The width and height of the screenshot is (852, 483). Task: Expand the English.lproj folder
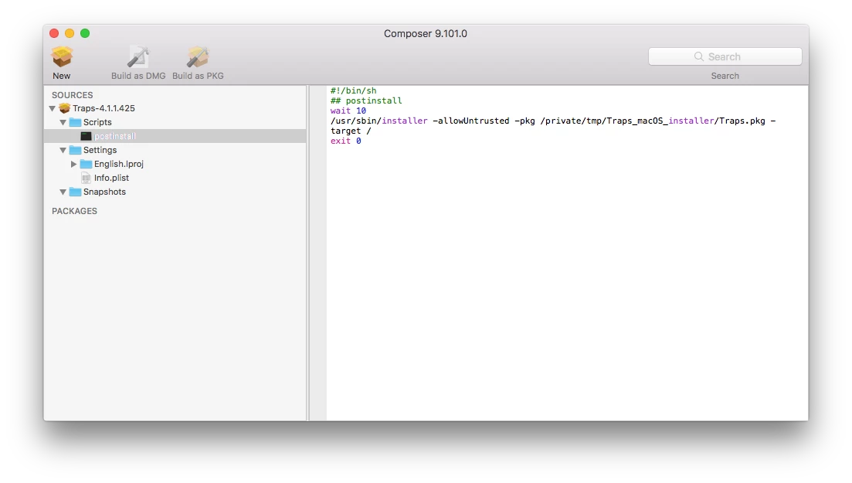tap(73, 164)
